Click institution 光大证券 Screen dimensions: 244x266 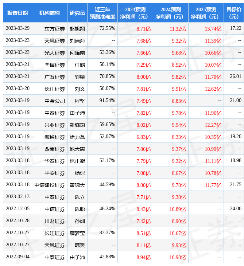tap(54, 53)
